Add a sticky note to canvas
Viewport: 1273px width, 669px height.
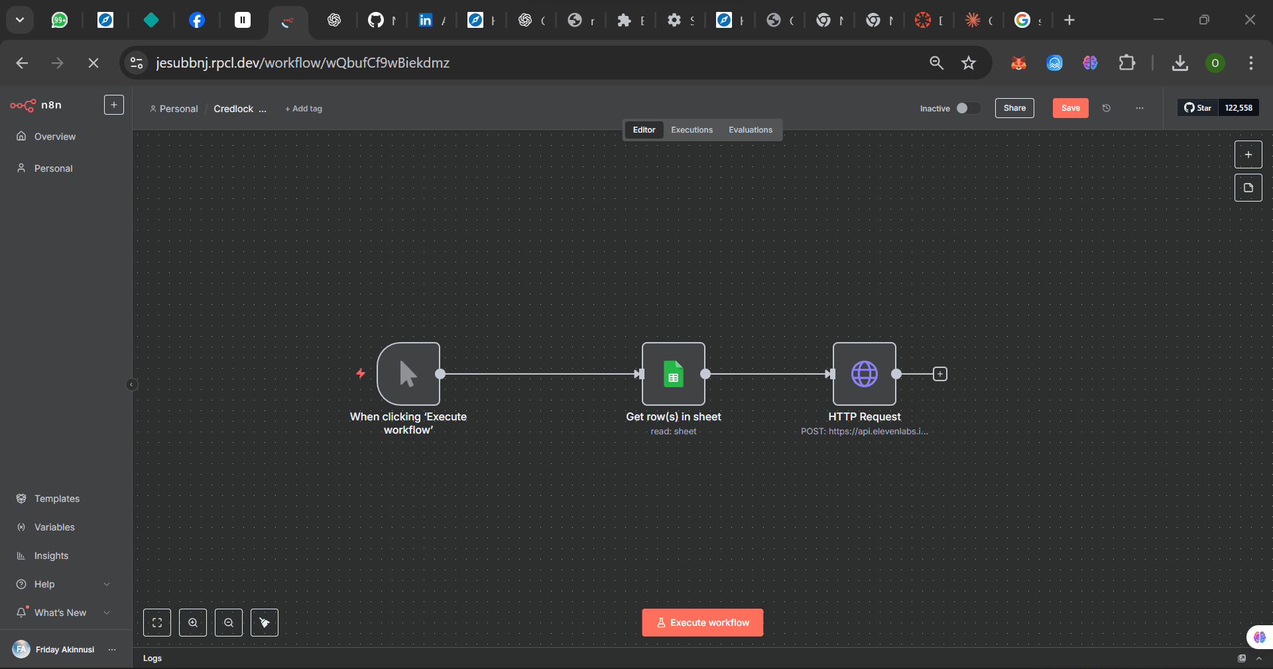pos(1248,188)
